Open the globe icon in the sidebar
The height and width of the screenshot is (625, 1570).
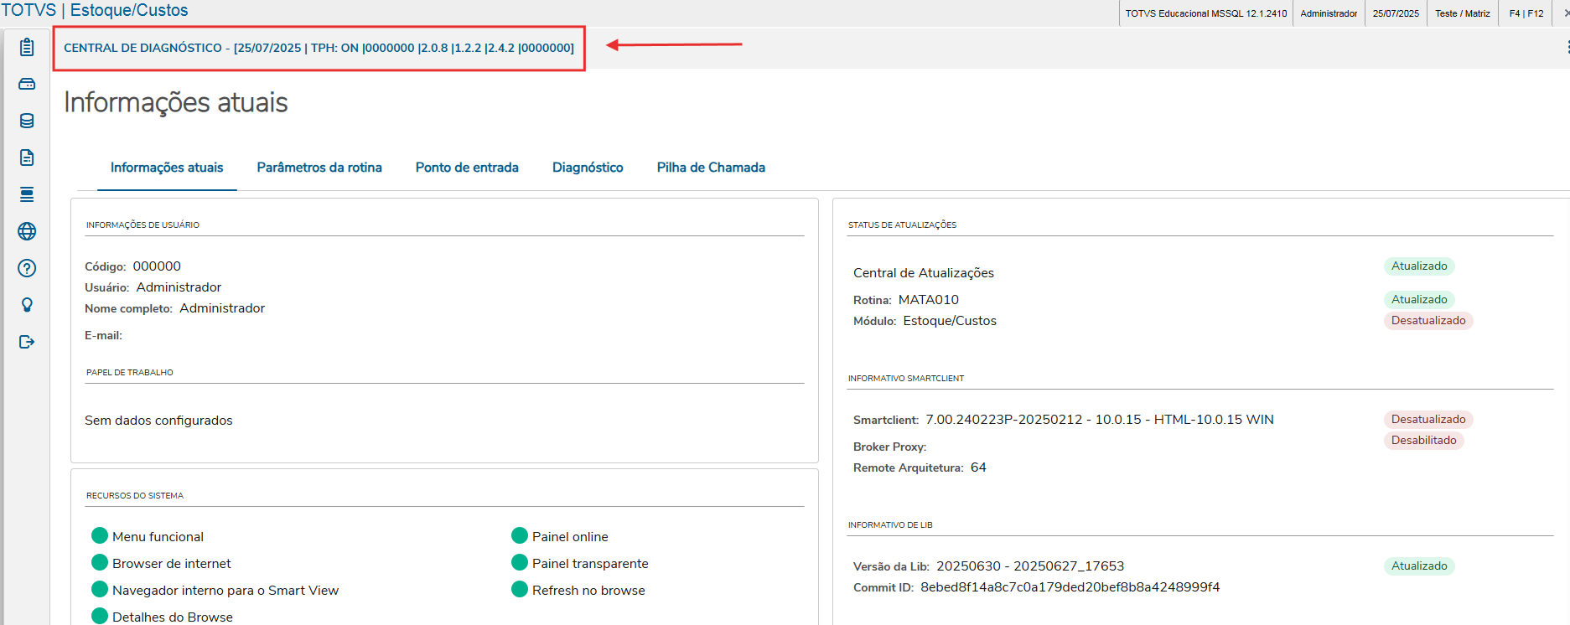pos(27,231)
